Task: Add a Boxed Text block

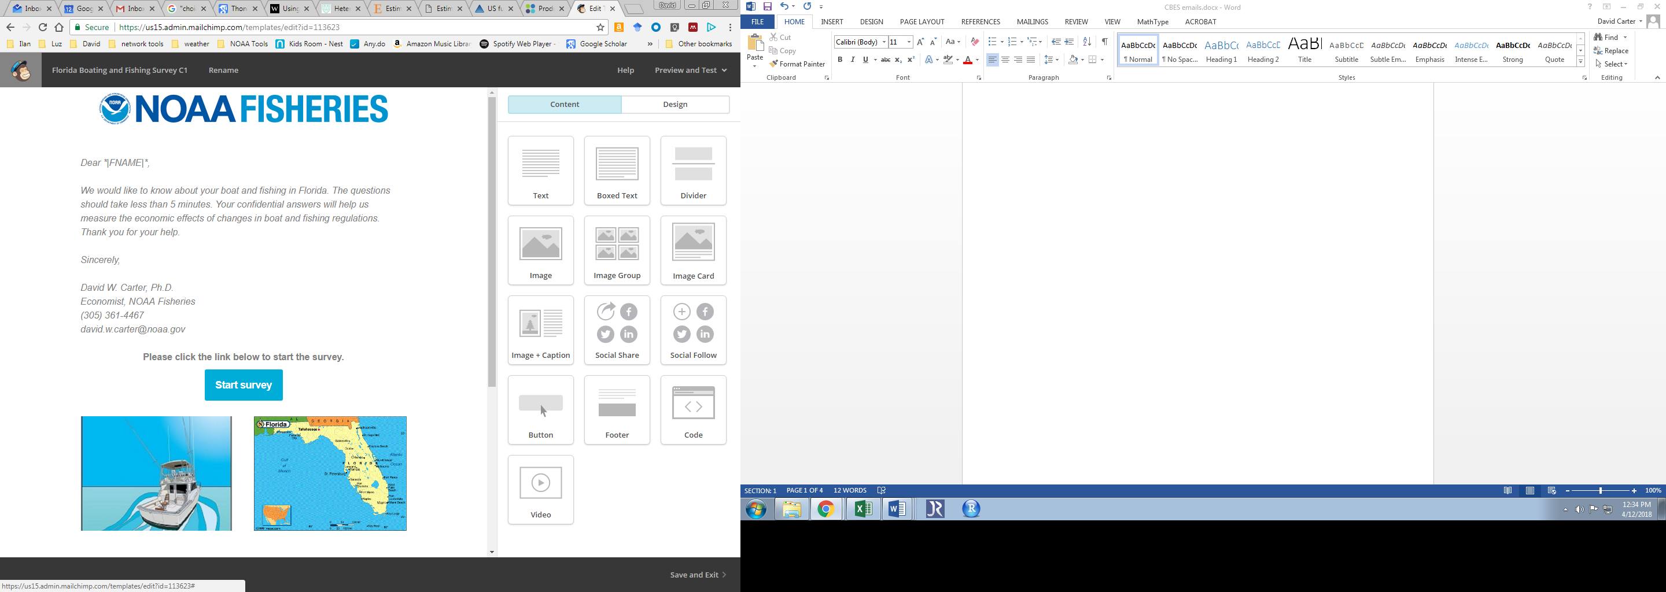Action: 617,171
